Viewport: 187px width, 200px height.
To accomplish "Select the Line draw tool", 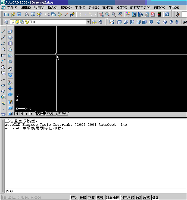I will pyautogui.click(x=3, y=31).
